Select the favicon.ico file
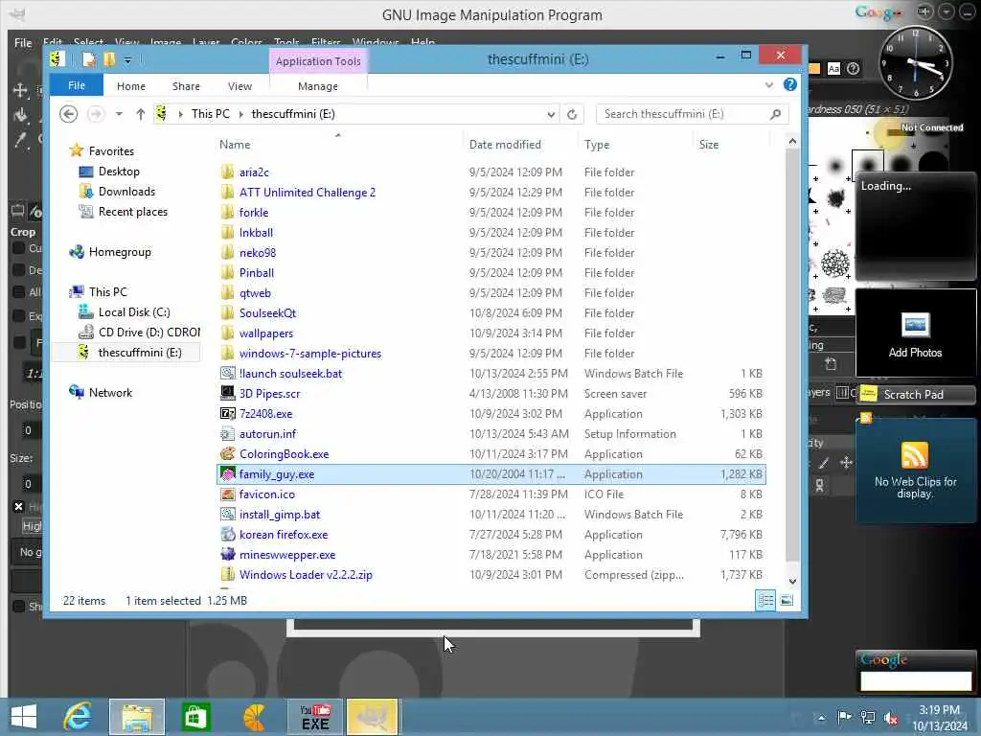This screenshot has height=736, width=981. click(x=266, y=494)
